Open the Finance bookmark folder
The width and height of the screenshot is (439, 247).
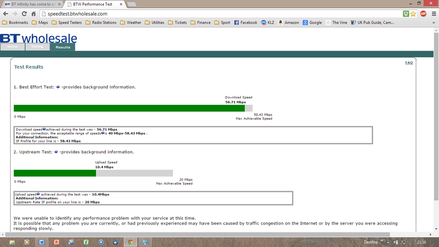(x=200, y=23)
